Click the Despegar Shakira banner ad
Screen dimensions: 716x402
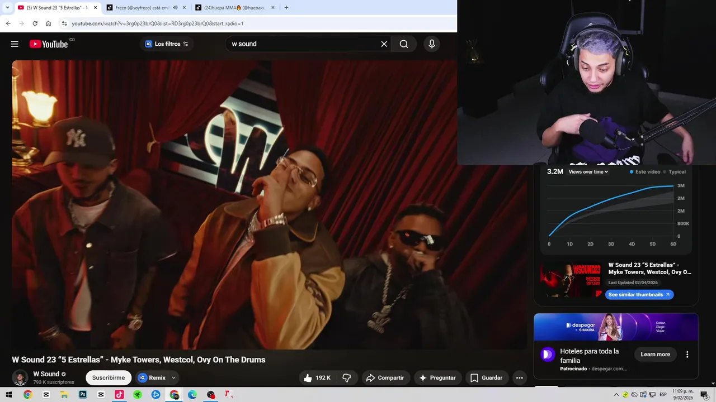615,327
